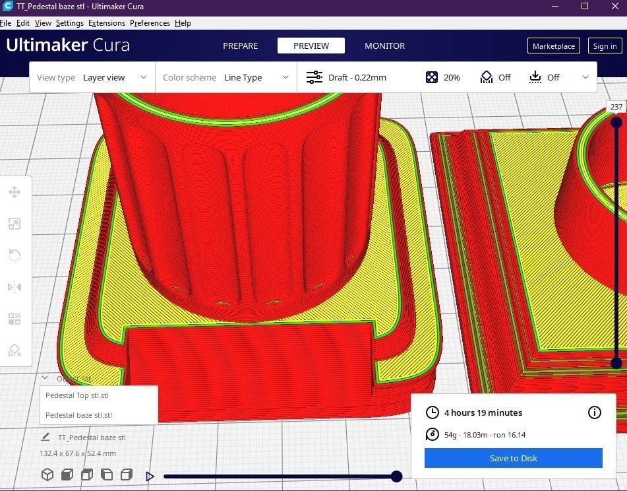Minimize the Cura window
The image size is (627, 491).
point(554,6)
